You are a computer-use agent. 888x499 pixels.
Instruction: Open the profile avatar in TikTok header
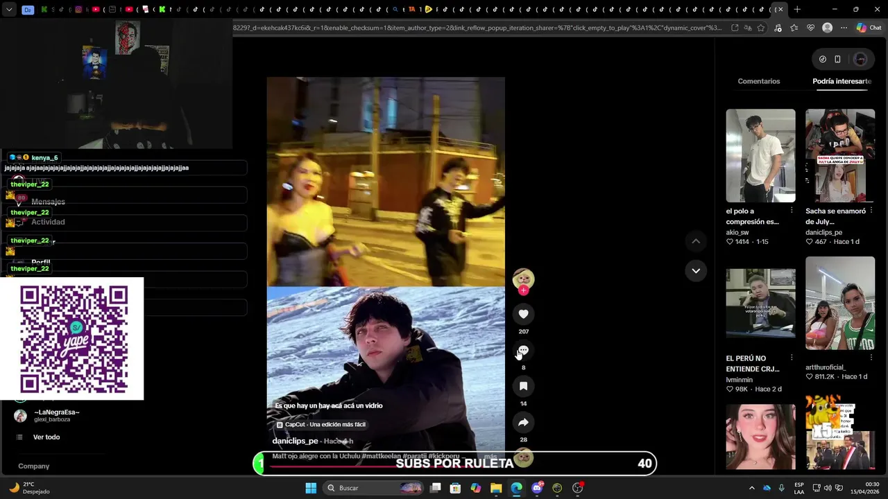tap(860, 60)
